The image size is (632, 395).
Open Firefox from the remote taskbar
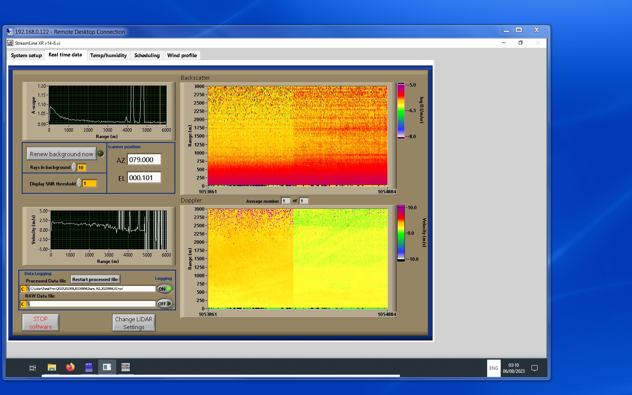pos(70,367)
